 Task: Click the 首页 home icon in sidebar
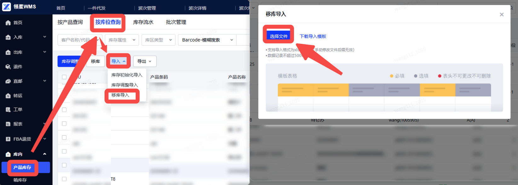coord(8,23)
